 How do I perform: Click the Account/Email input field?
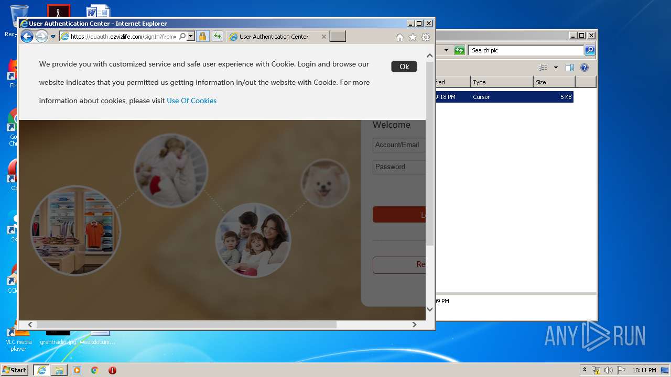pos(399,145)
